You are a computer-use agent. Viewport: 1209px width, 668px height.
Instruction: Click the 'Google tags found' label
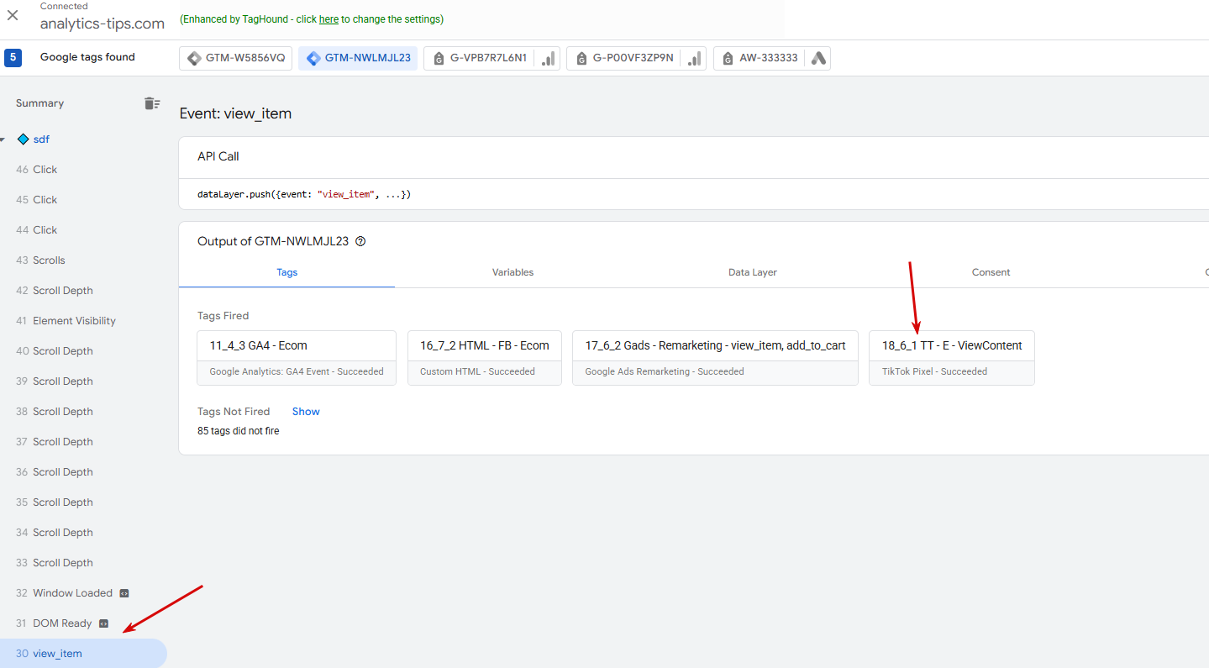point(87,57)
